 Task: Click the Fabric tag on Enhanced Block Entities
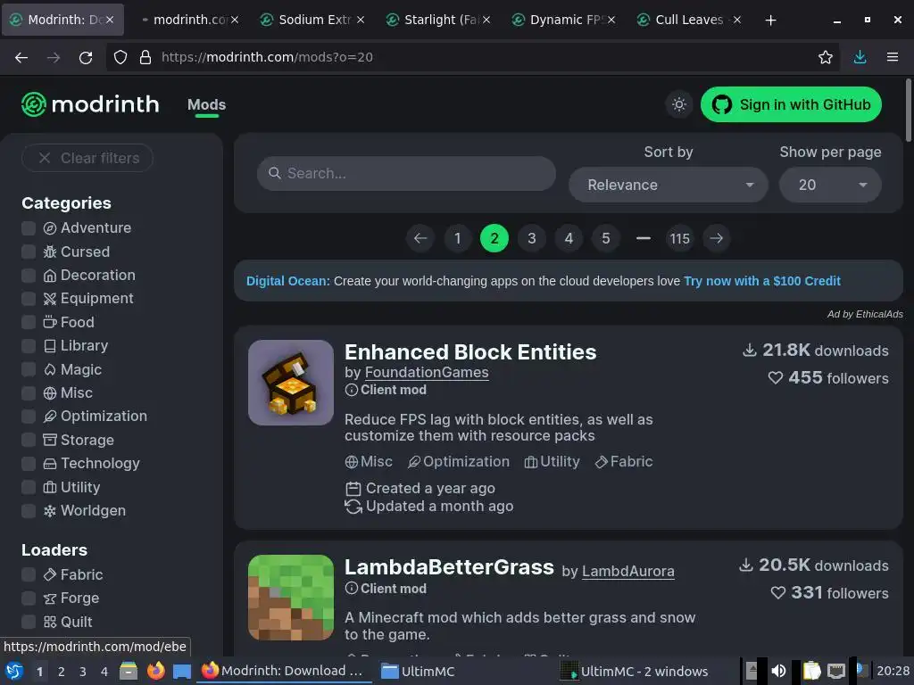click(624, 462)
